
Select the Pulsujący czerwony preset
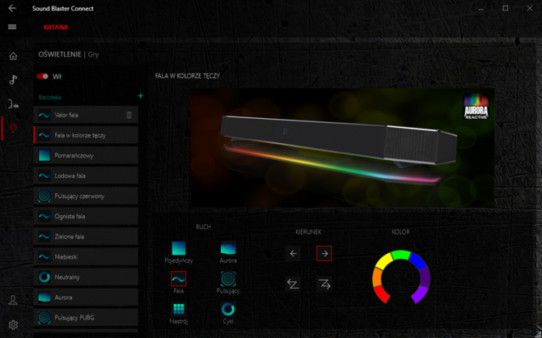click(x=86, y=196)
